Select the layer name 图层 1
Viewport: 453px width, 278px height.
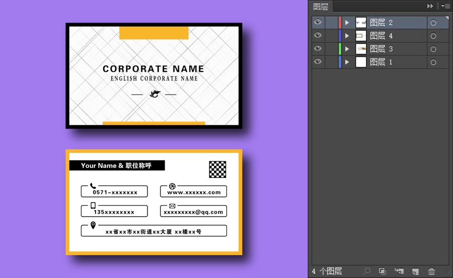[x=381, y=62]
